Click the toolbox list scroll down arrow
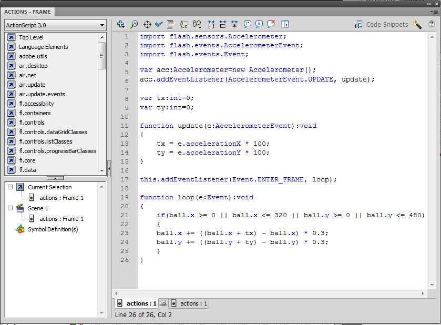The image size is (441, 325). click(102, 170)
